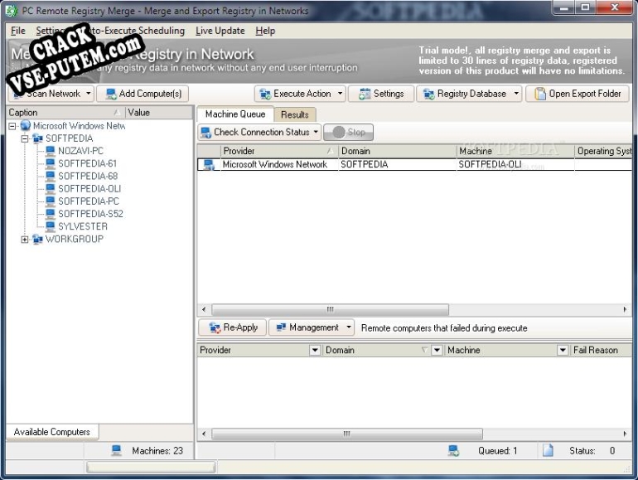Screen dimensions: 638x480
Task: Click the SOFTPEDIA-68 computer icon
Action: point(51,177)
